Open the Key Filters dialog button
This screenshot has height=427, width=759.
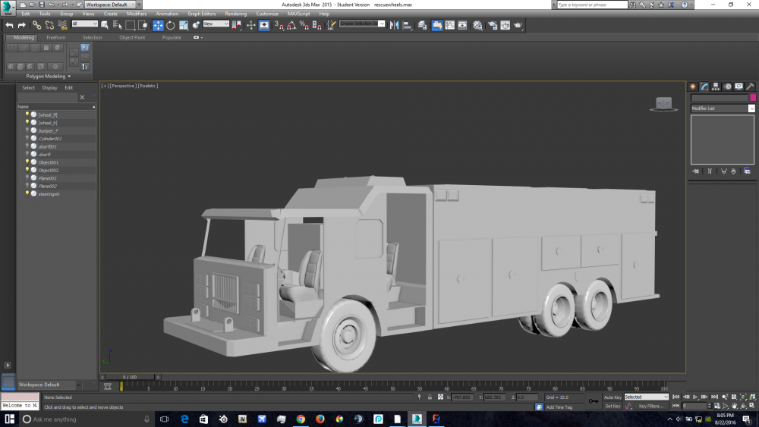(650, 407)
